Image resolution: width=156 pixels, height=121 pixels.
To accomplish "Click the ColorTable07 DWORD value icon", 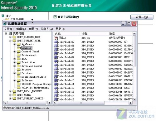I will [x=56, y=69].
